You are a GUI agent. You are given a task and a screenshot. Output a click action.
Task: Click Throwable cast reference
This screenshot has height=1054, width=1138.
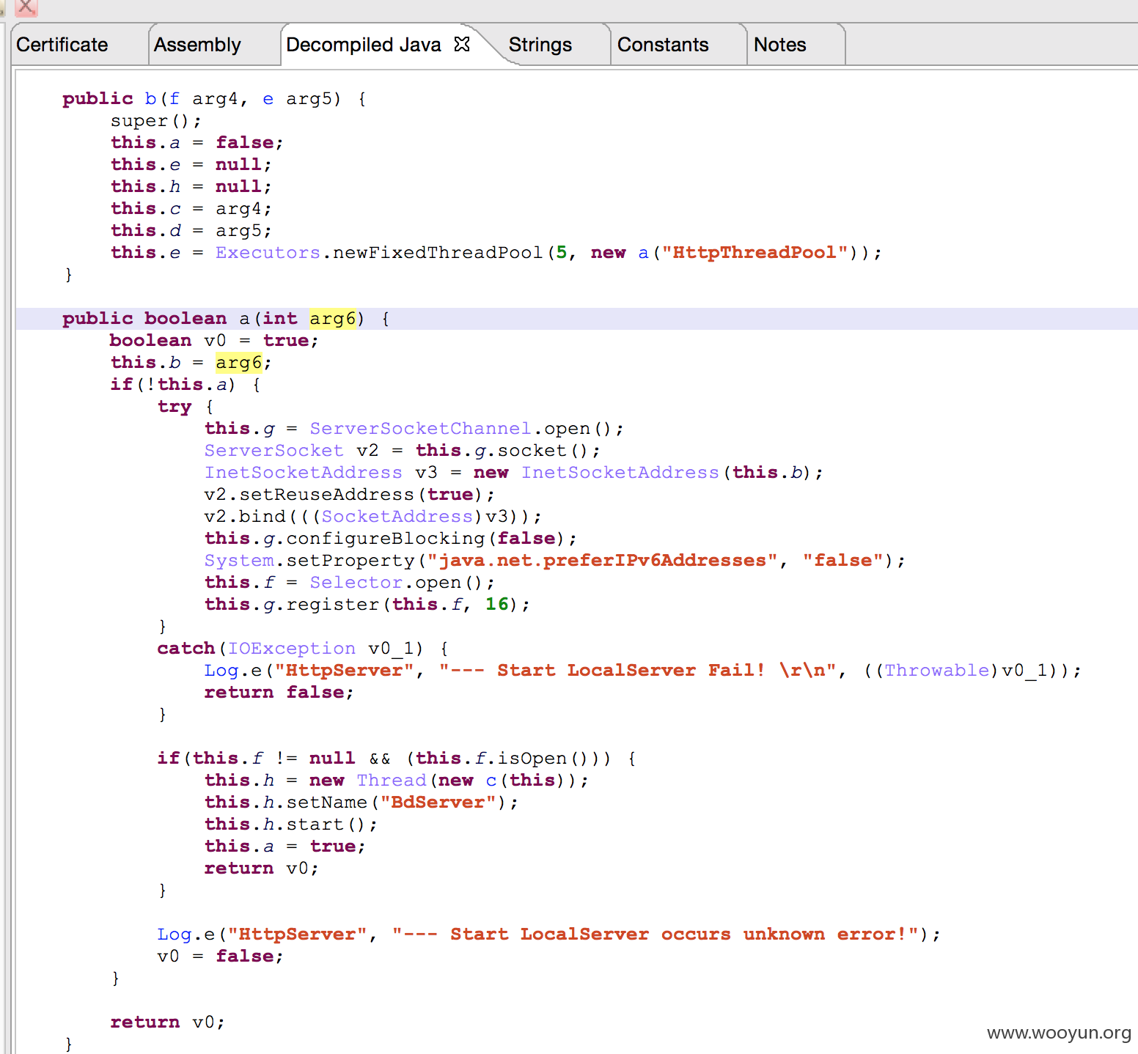pyautogui.click(x=936, y=670)
